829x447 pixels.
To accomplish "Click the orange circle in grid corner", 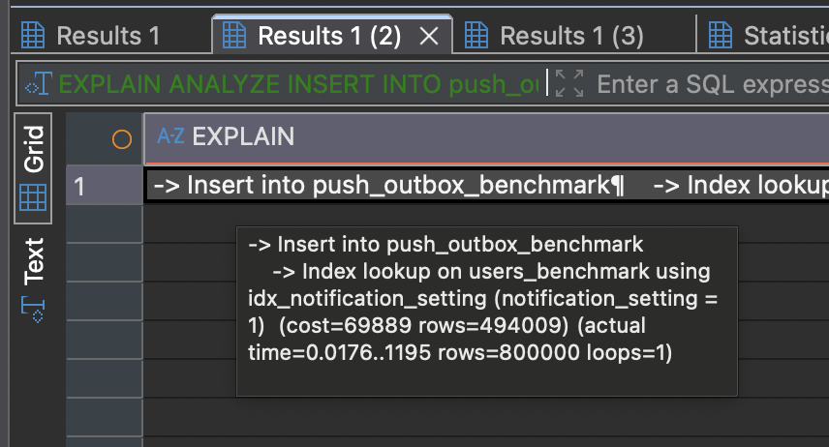I will pyautogui.click(x=122, y=139).
